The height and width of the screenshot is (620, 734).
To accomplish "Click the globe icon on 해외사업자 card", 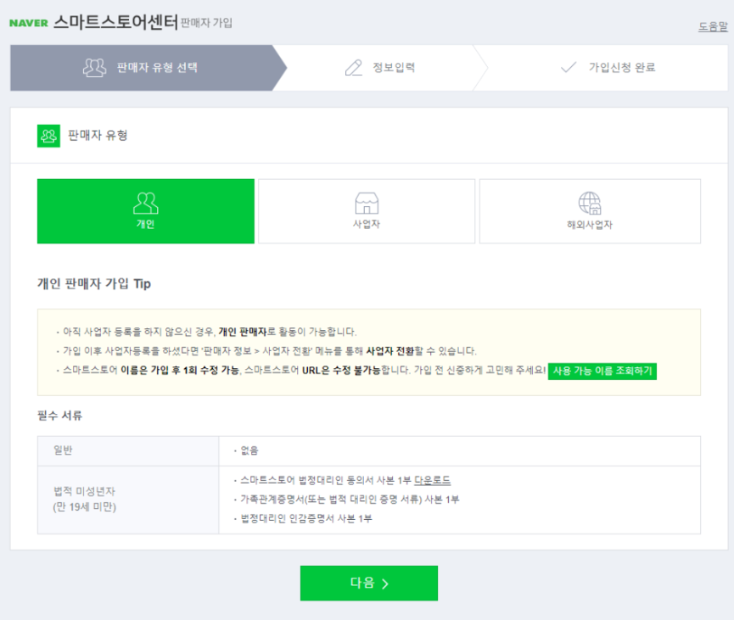I will coord(590,203).
